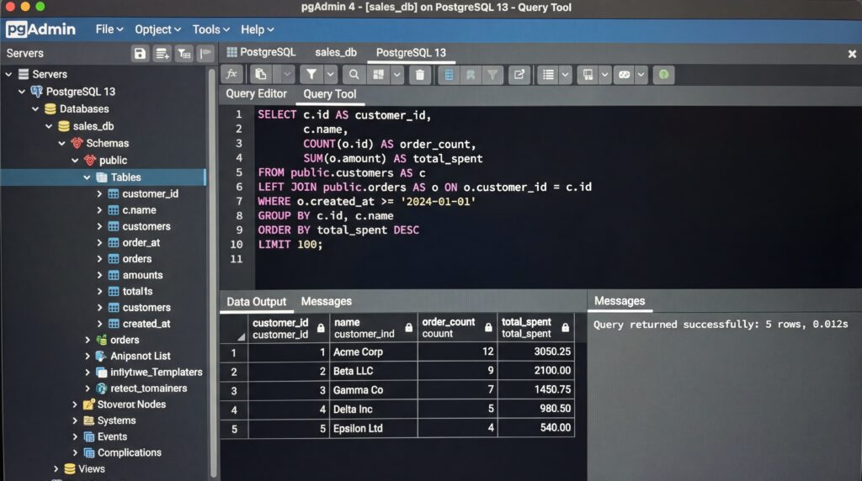Click the greyed-out funnel icon in the toolbar
The width and height of the screenshot is (862, 481).
[x=492, y=75]
